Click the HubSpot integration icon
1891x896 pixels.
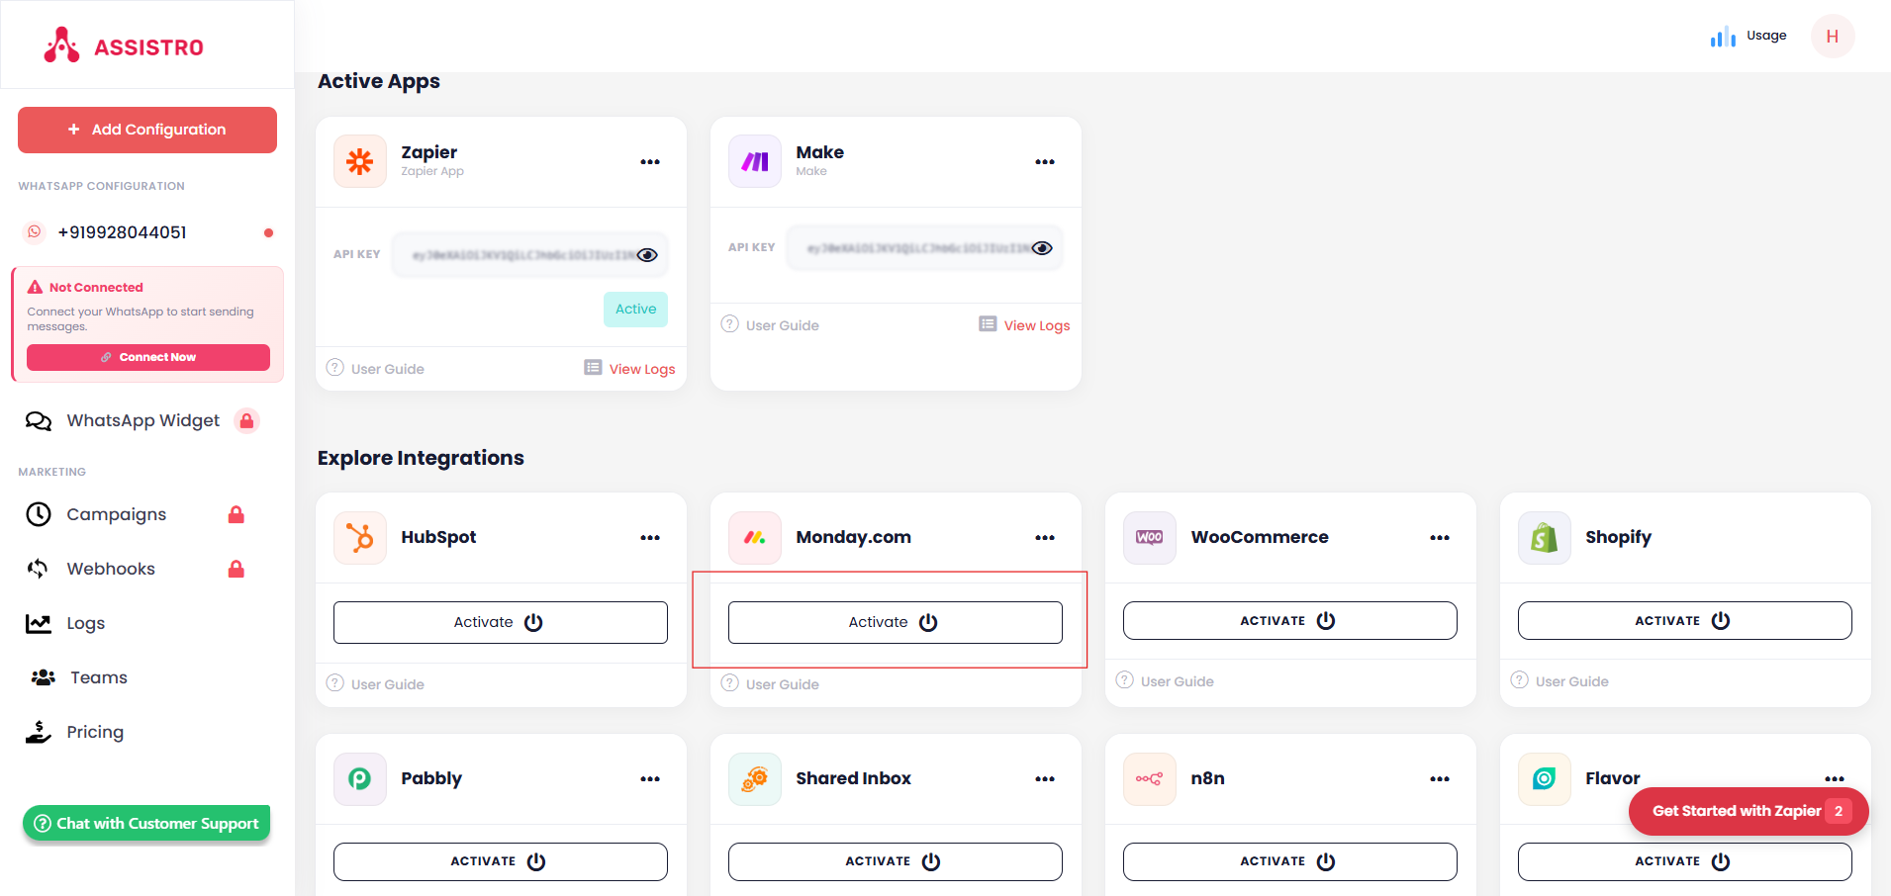tap(360, 538)
